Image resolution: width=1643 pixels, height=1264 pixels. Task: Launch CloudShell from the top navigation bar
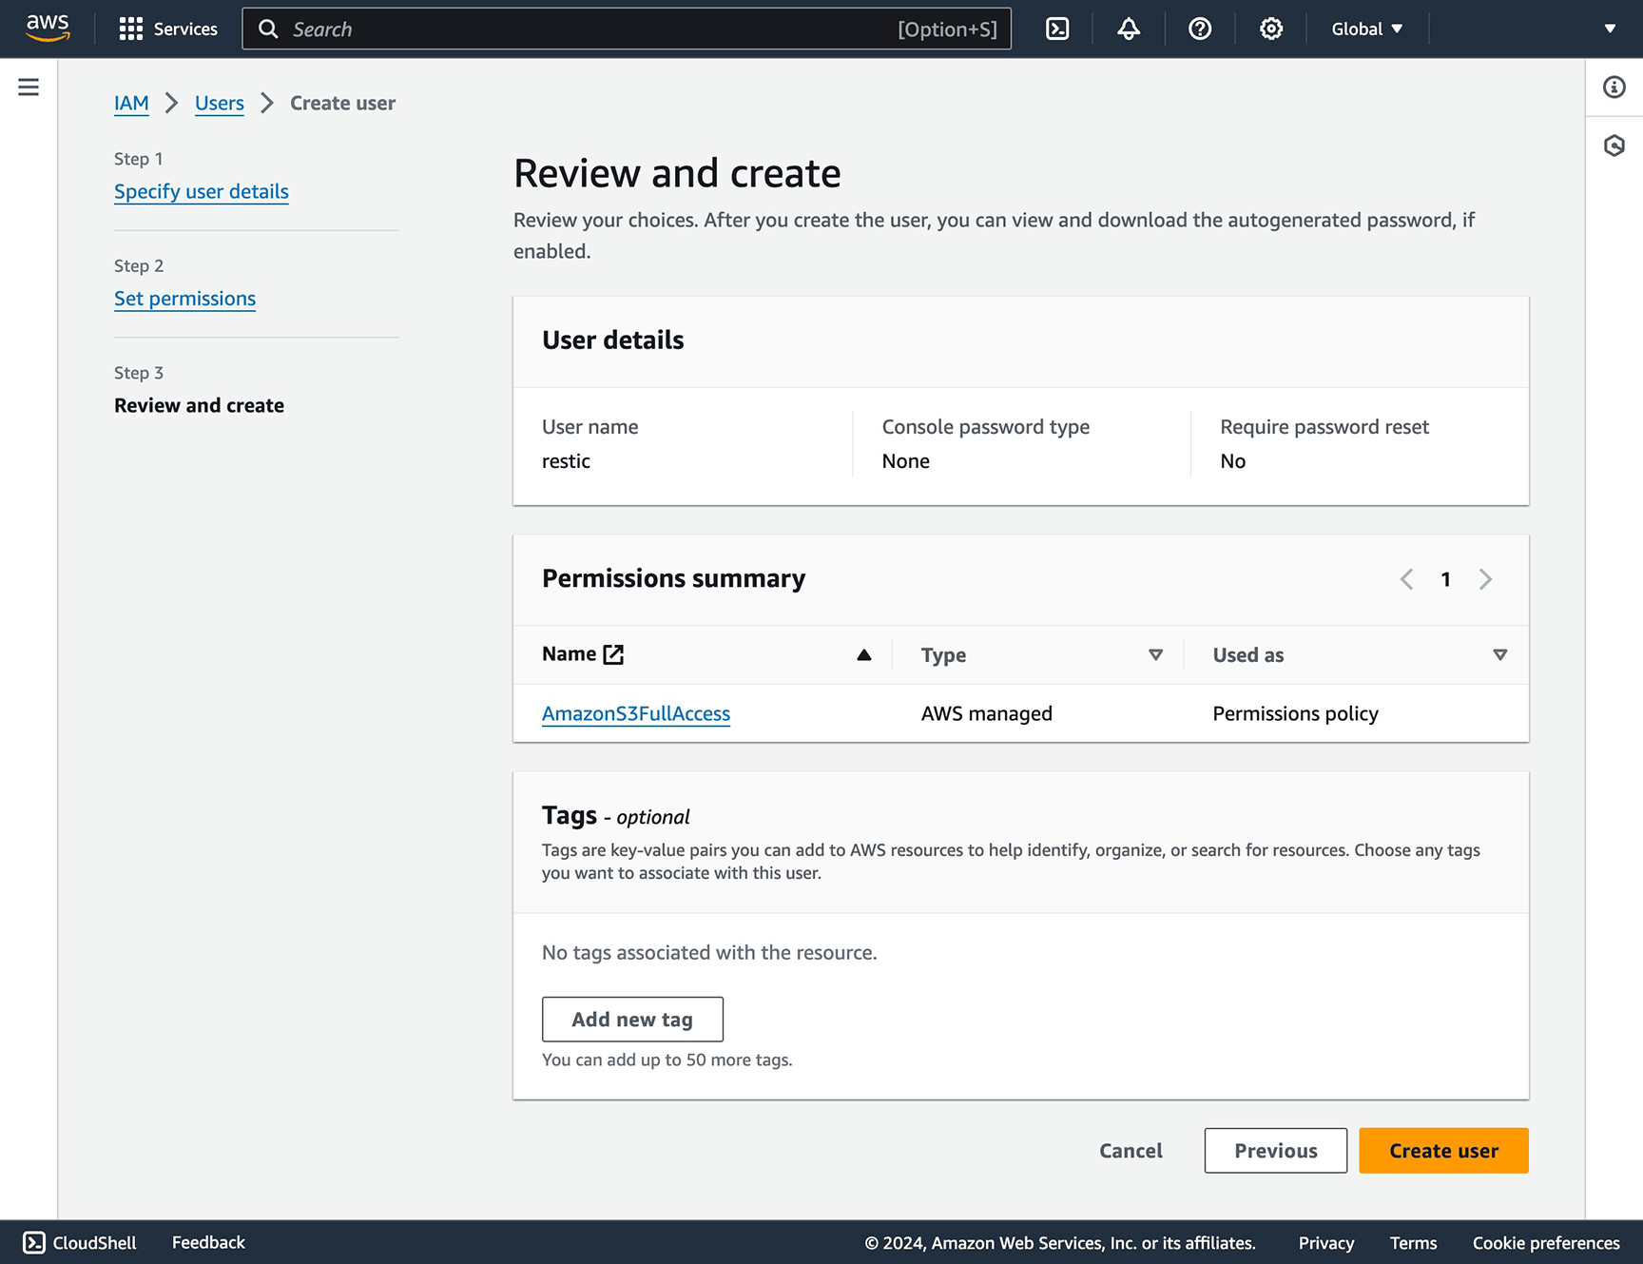(1057, 29)
